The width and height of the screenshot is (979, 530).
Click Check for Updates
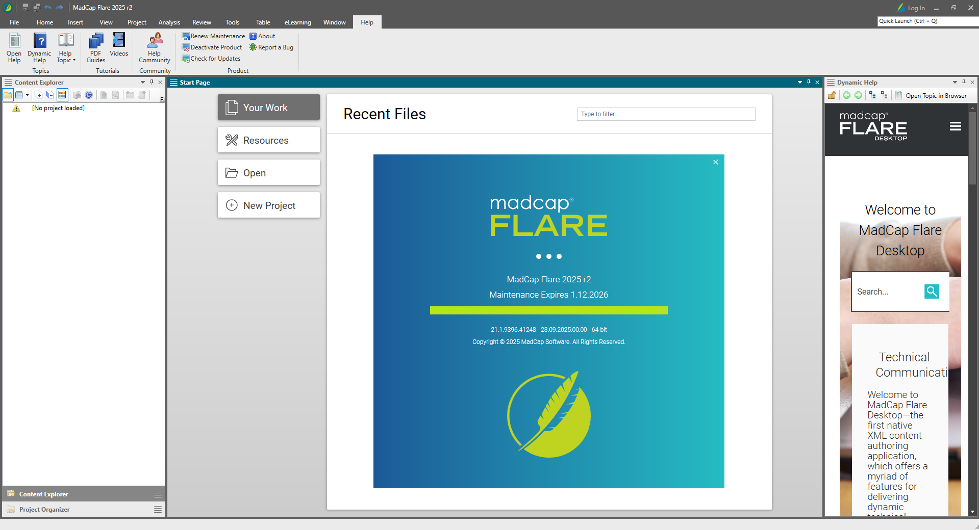(x=215, y=59)
